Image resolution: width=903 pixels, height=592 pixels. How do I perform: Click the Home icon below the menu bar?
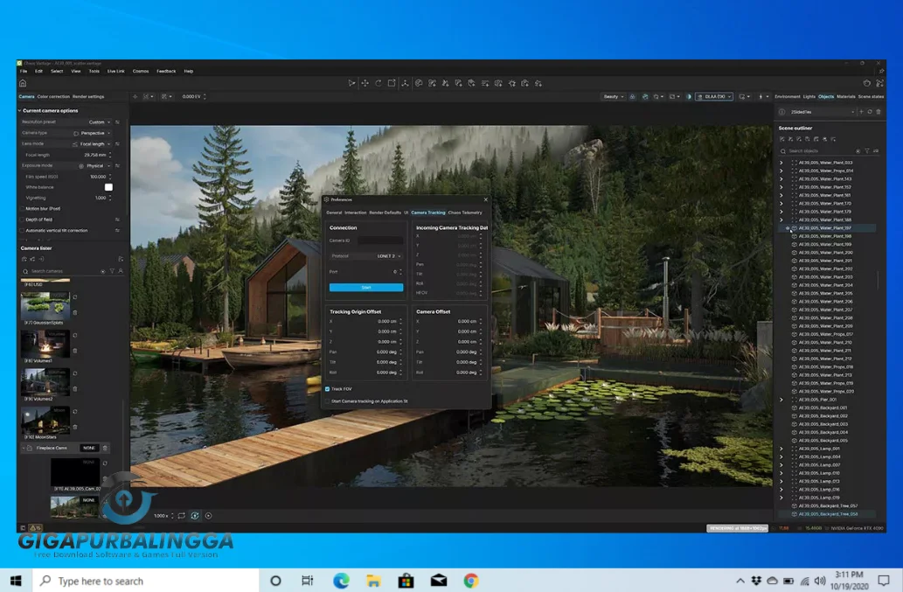[23, 83]
